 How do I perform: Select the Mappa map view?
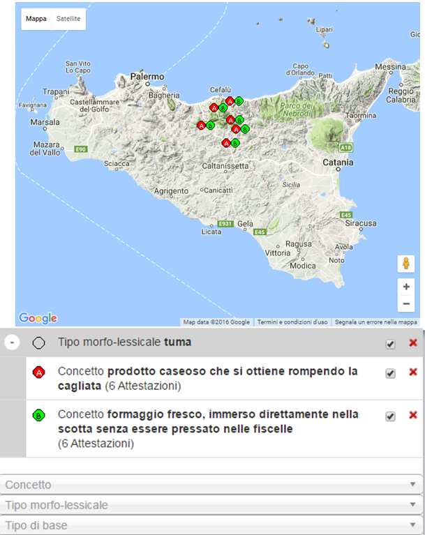coord(36,20)
